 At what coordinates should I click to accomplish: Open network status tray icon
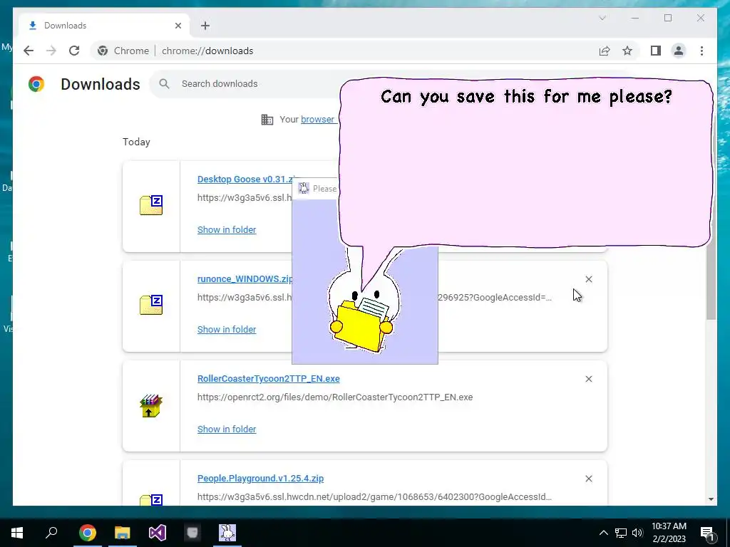pos(621,533)
